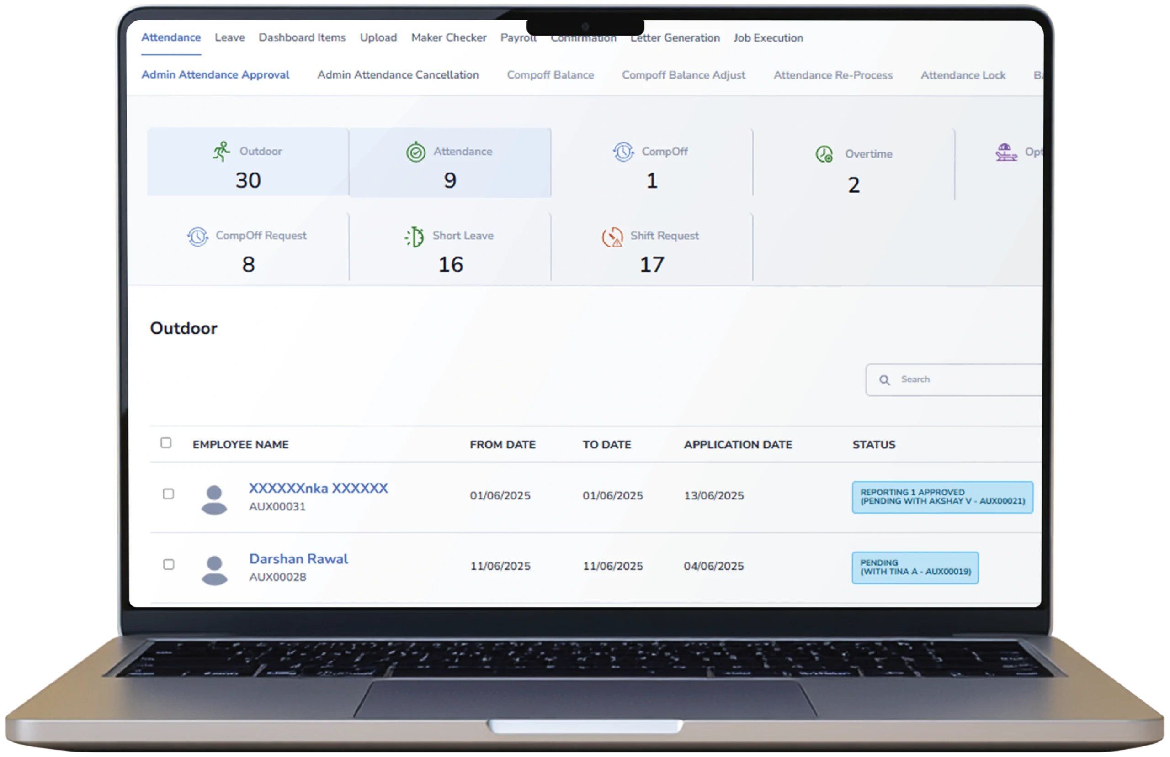Click the Pending with Tina A badge
The width and height of the screenshot is (1170, 757).
[x=915, y=568]
